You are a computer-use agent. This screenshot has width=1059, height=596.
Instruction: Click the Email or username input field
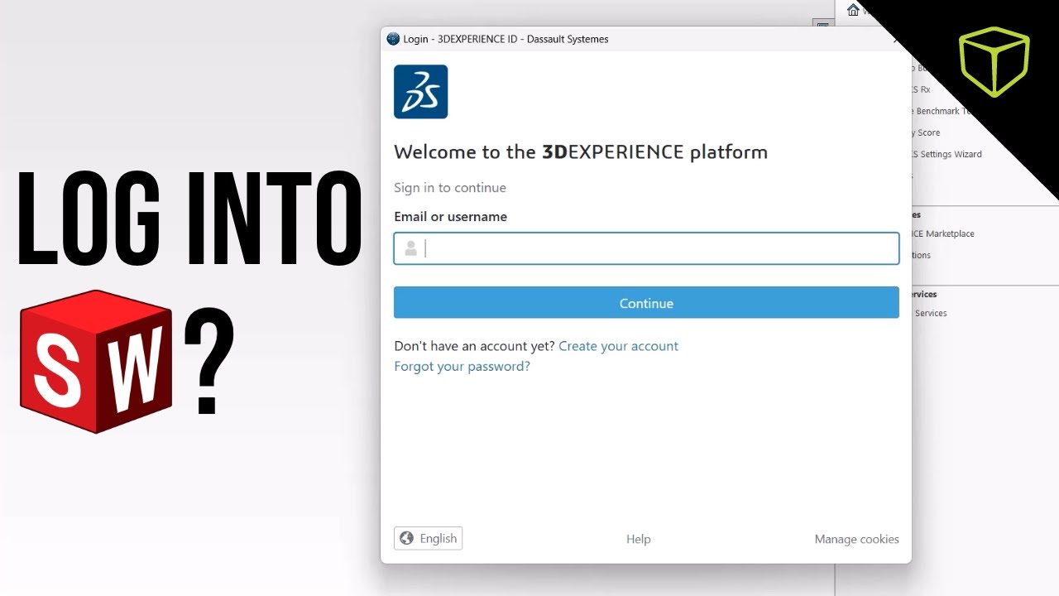(x=646, y=248)
